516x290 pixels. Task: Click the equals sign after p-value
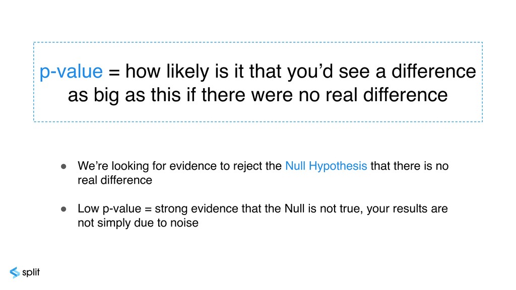point(114,72)
